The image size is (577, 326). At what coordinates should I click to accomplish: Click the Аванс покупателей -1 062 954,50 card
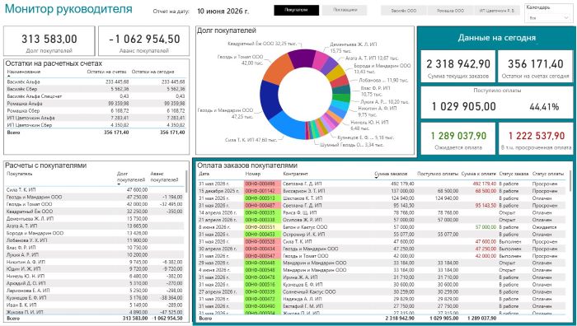point(144,41)
